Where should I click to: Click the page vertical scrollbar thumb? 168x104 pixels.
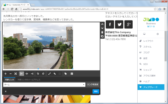[x=166, y=46]
